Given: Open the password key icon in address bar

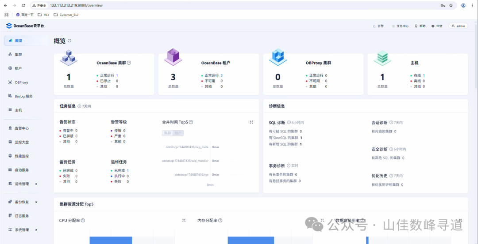Looking at the screenshot, I should click(443, 5).
